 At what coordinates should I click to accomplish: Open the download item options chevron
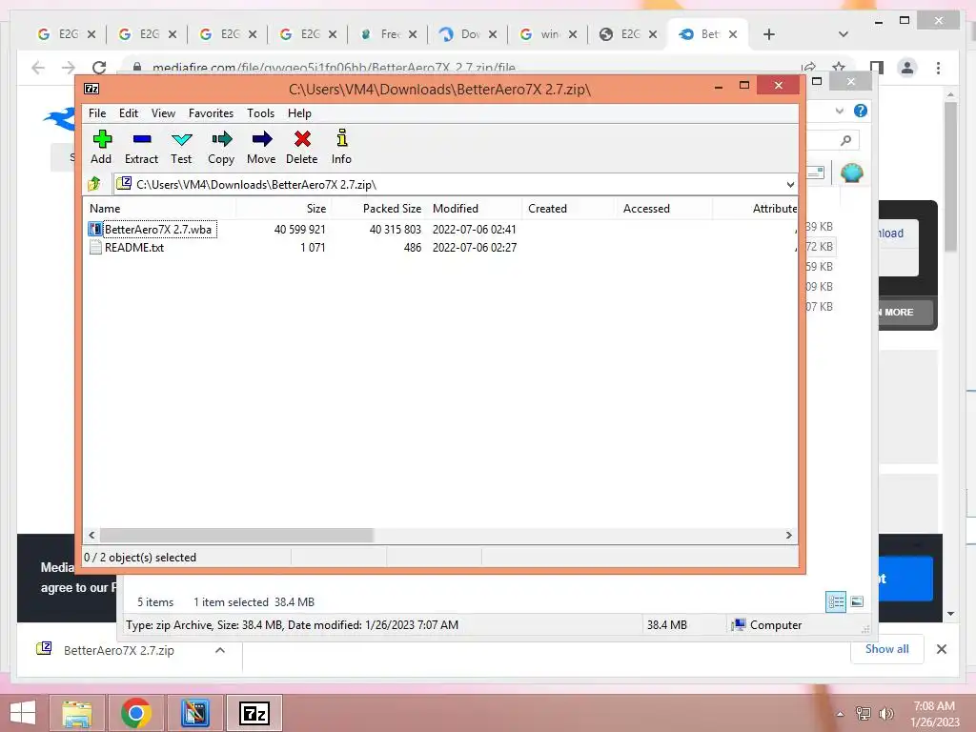point(220,650)
